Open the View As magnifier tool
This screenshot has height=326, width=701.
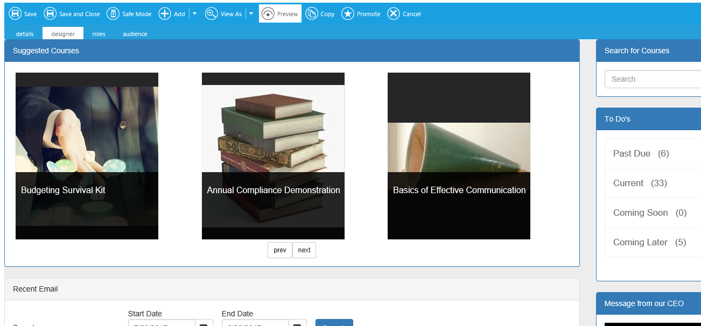[x=212, y=14]
